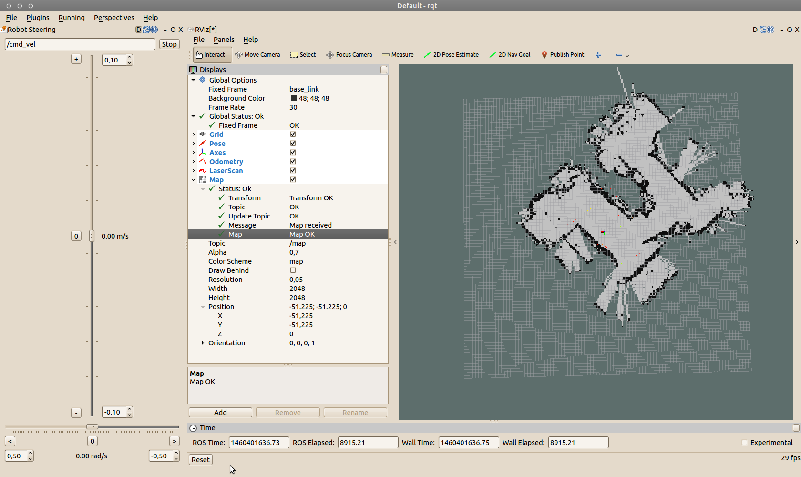Open the Plugins menu
801x477 pixels.
pos(38,18)
